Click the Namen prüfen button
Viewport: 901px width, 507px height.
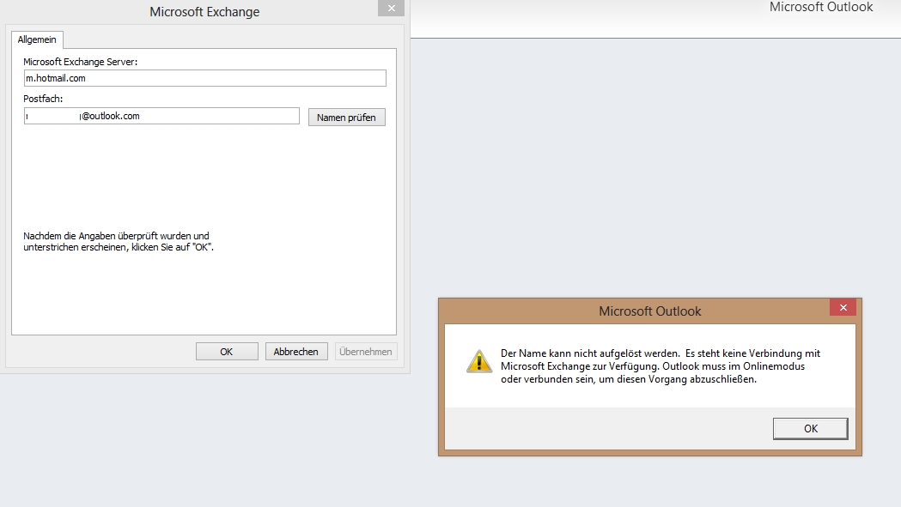[x=346, y=118]
